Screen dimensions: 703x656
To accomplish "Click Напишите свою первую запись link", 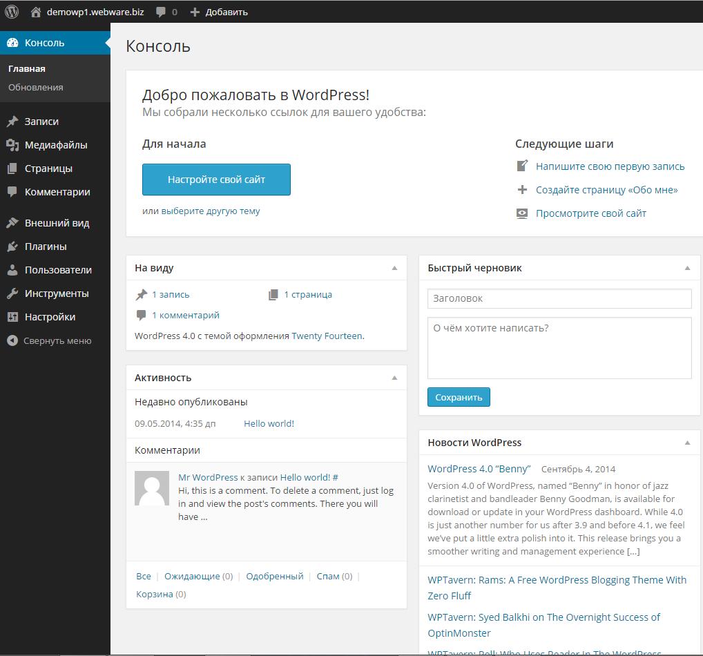I will pyautogui.click(x=610, y=166).
